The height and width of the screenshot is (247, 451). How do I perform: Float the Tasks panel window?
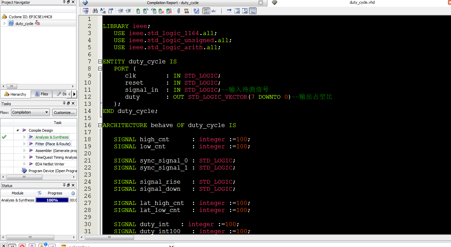pos(68,103)
